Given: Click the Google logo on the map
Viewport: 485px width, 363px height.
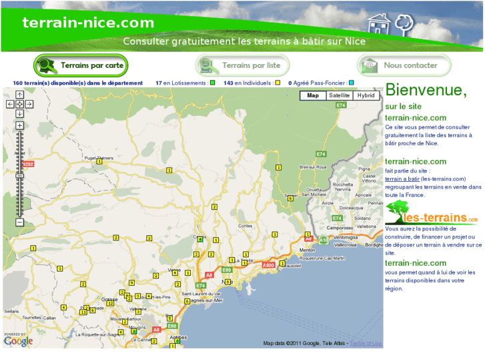Looking at the screenshot, I should [18, 341].
